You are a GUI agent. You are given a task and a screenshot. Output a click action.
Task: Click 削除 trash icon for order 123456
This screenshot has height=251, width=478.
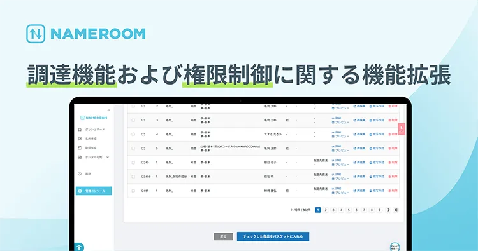(389, 177)
